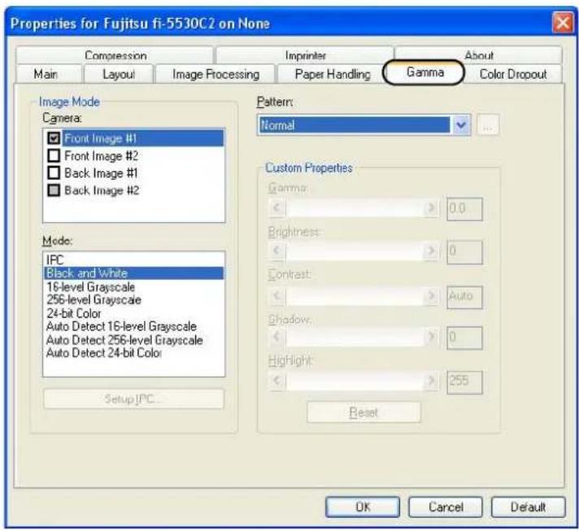This screenshot has height=530, width=579.
Task: Check the Back Image #1 checkbox
Action: tap(54, 173)
